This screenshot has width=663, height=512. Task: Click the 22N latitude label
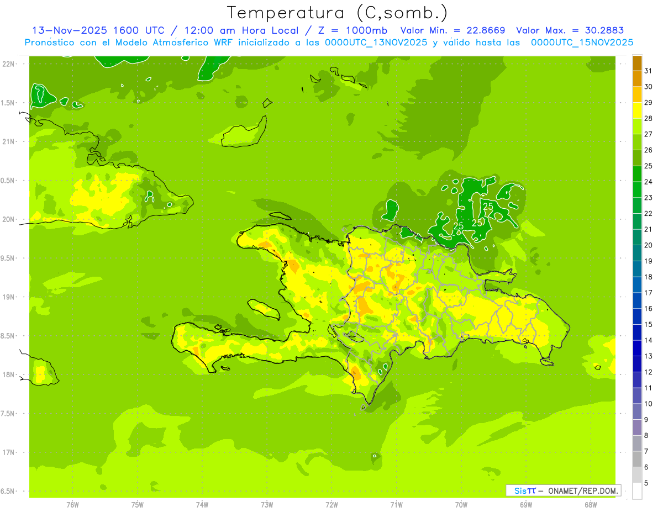click(9, 64)
